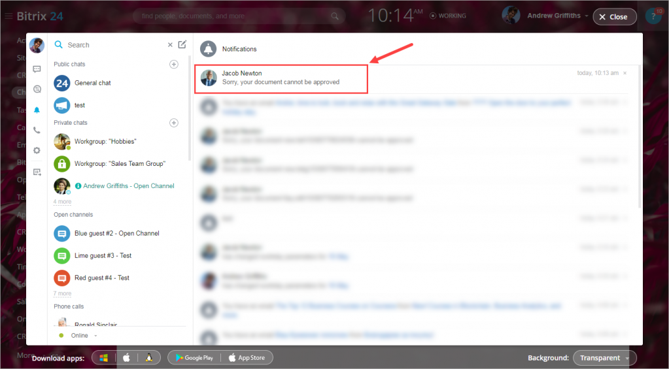The height and width of the screenshot is (369, 669).
Task: Open Andrew Griffiths user menu
Action: (x=558, y=16)
